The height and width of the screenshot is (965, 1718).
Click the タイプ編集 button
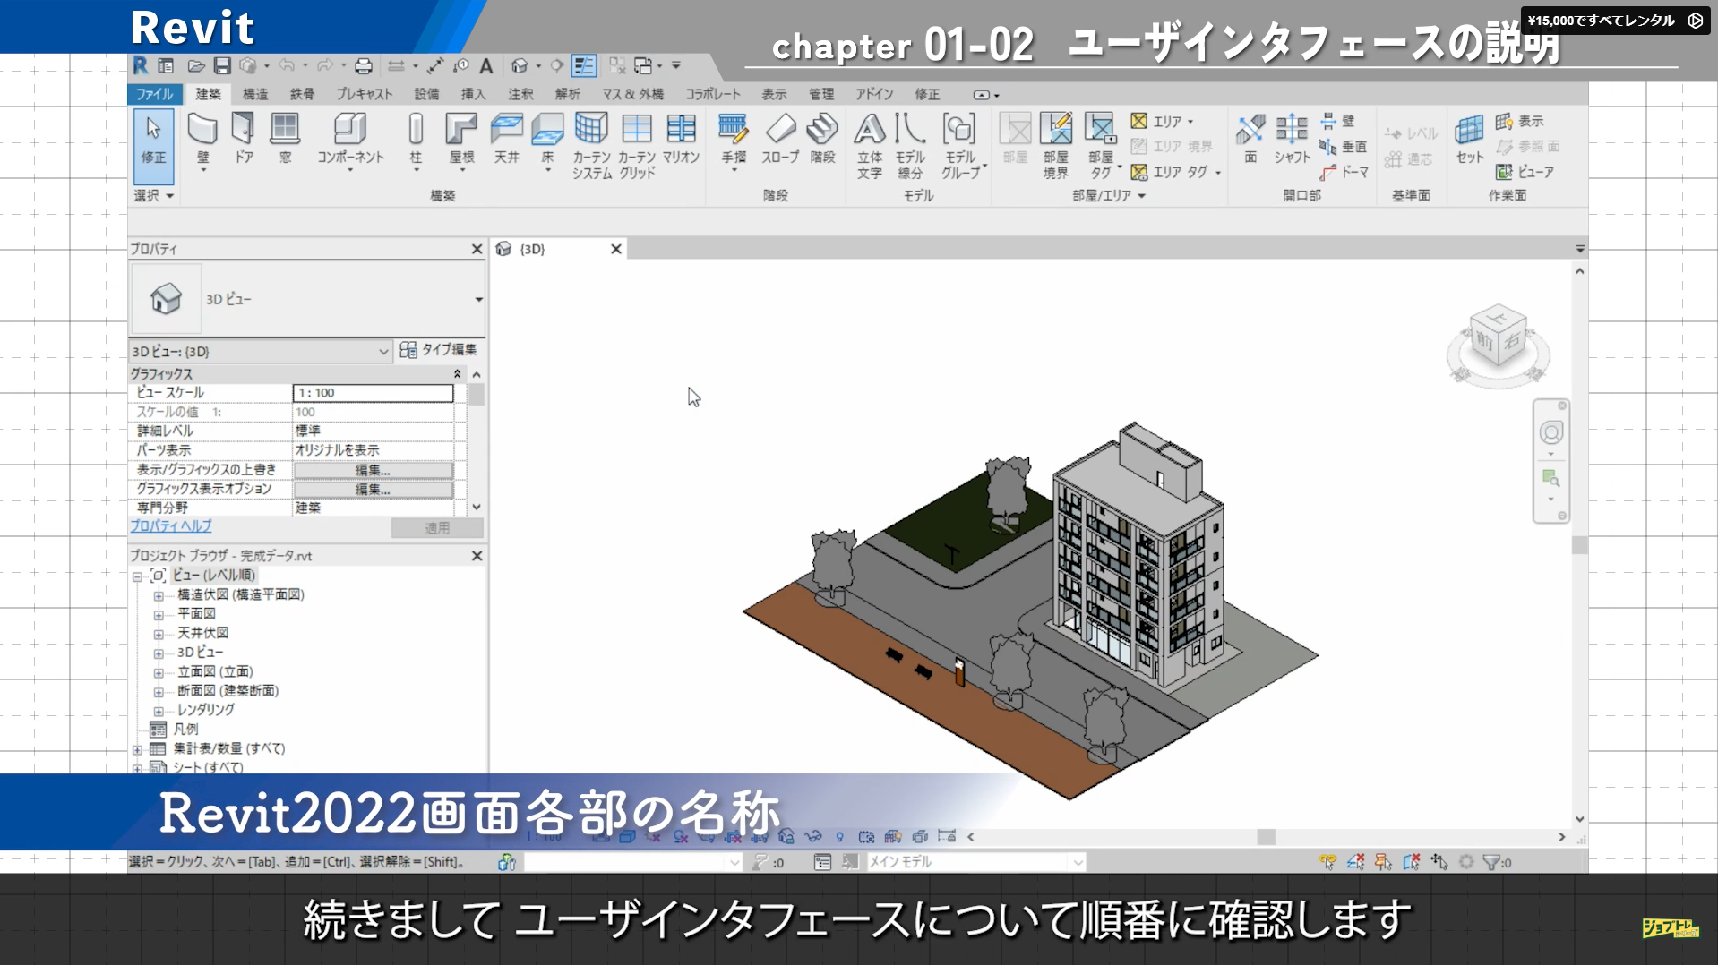[439, 350]
